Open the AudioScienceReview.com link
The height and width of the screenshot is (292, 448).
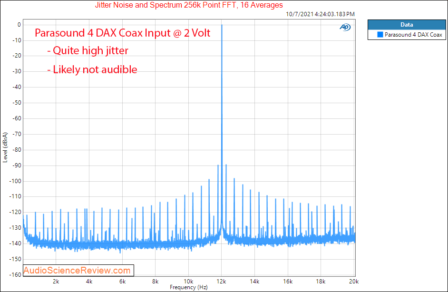77,270
